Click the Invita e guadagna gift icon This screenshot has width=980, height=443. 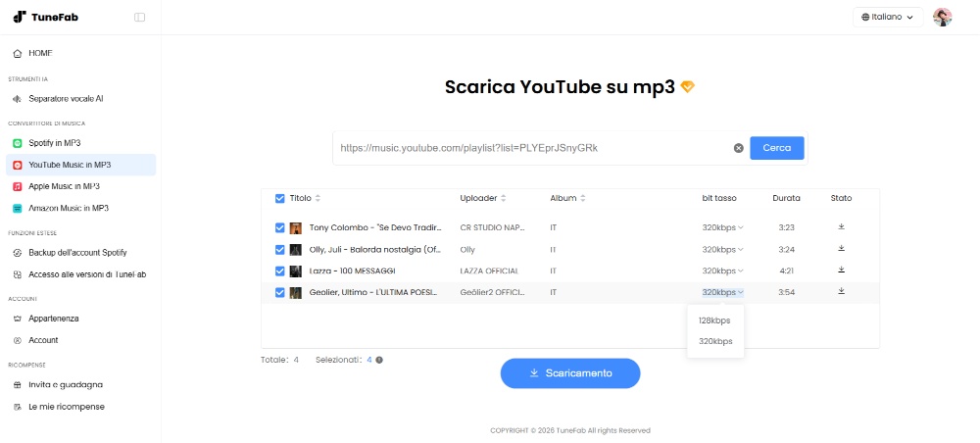18,385
